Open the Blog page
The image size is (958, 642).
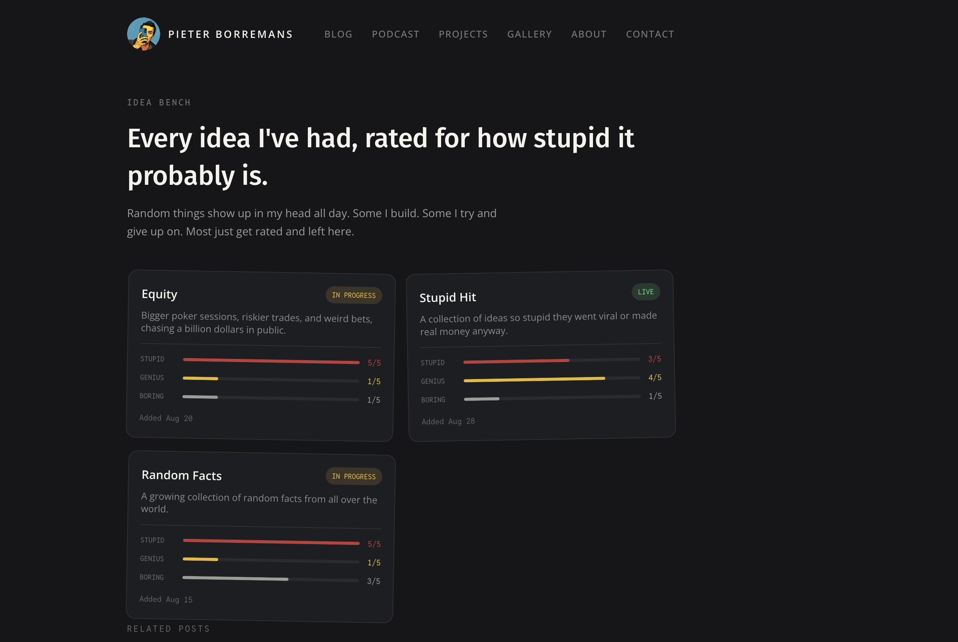coord(338,34)
